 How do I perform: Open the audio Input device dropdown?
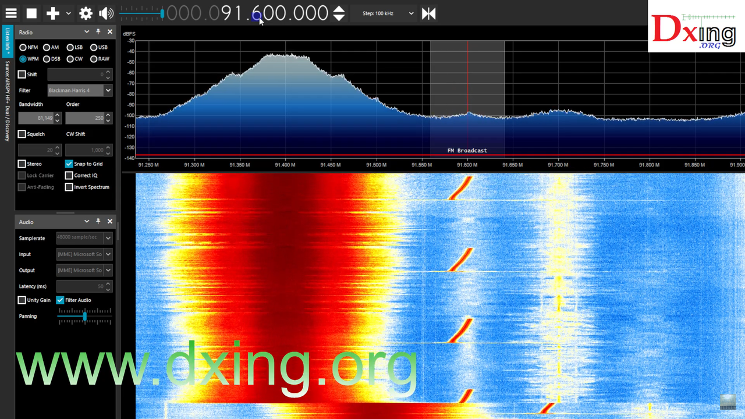click(84, 254)
